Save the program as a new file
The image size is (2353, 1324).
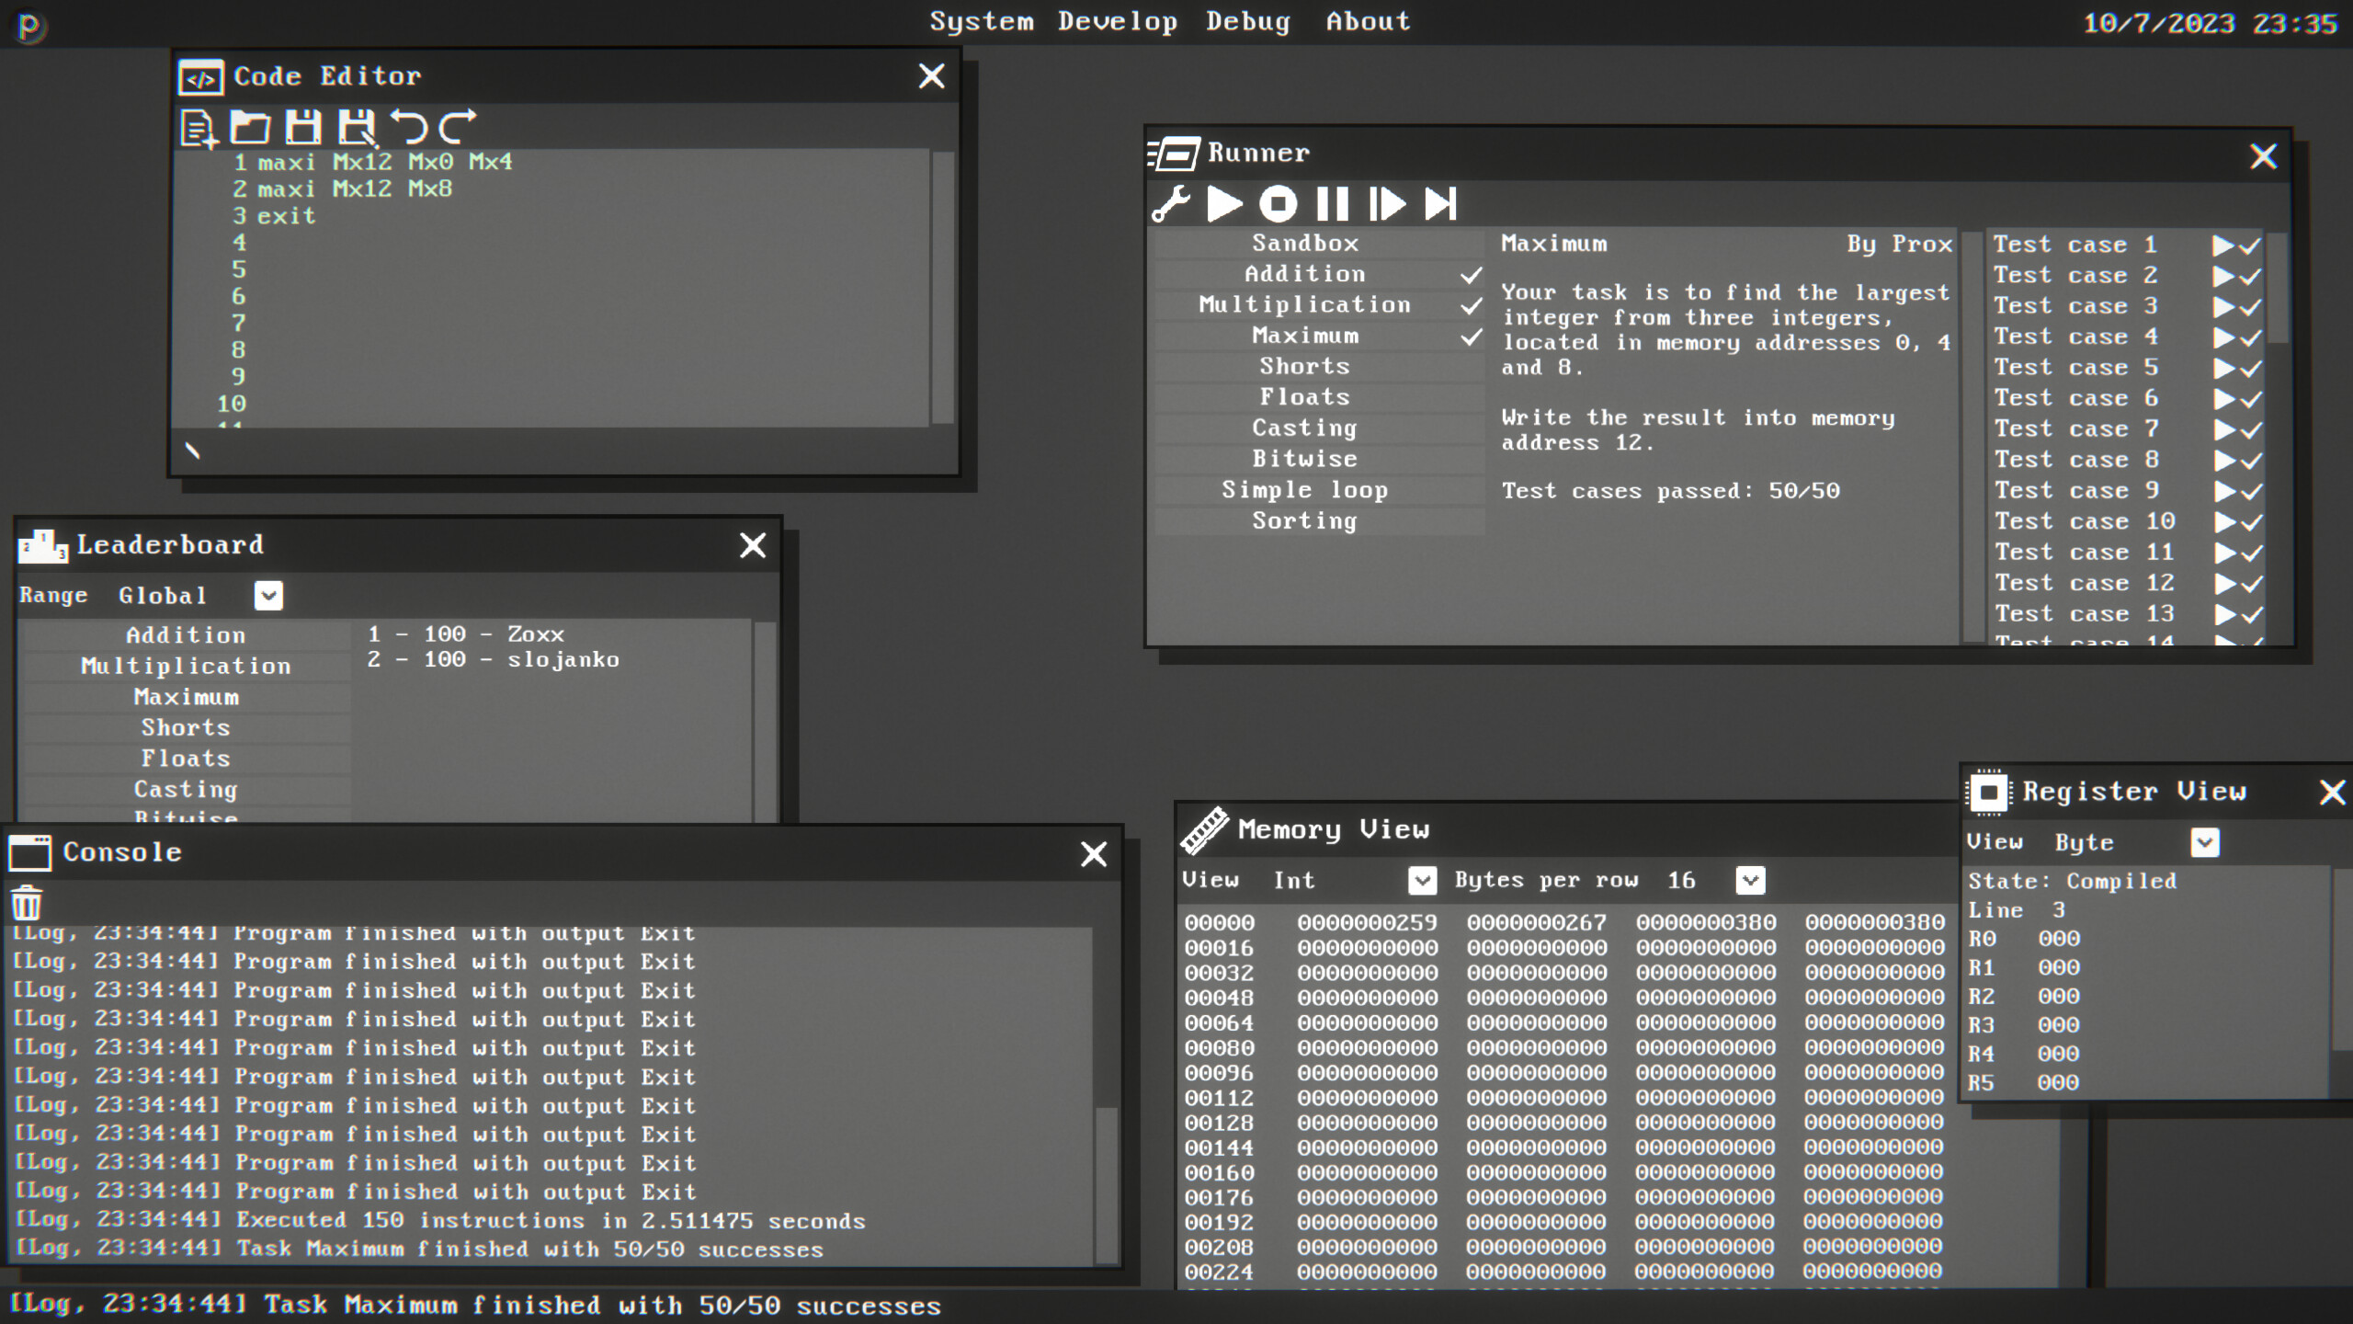pyautogui.click(x=357, y=128)
